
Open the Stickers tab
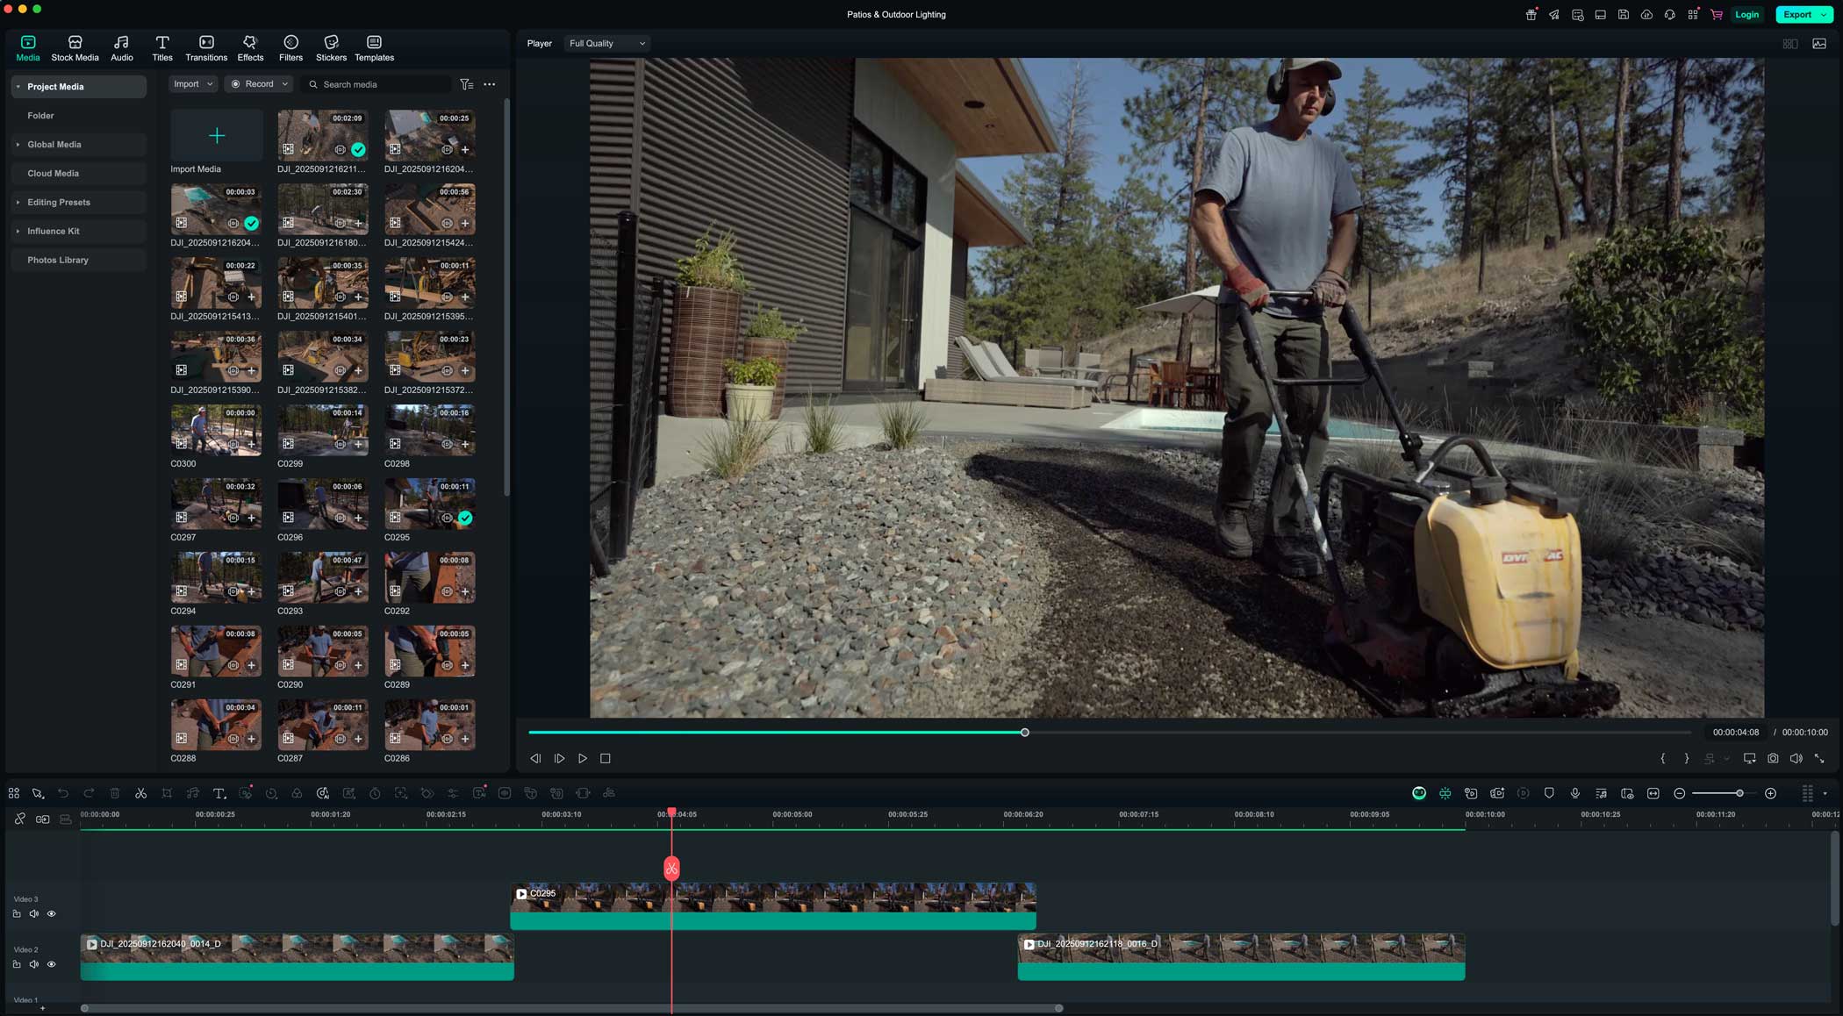331,48
